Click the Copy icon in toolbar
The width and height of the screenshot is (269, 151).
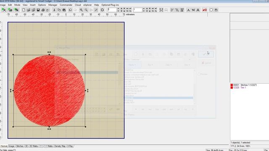(x=59, y=10)
